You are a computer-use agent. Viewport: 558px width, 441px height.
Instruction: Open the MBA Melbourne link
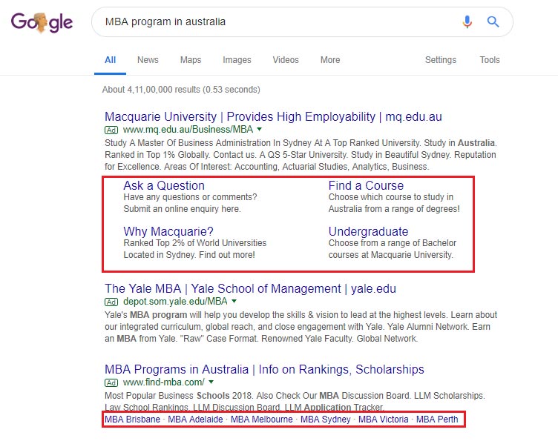tap(261, 420)
